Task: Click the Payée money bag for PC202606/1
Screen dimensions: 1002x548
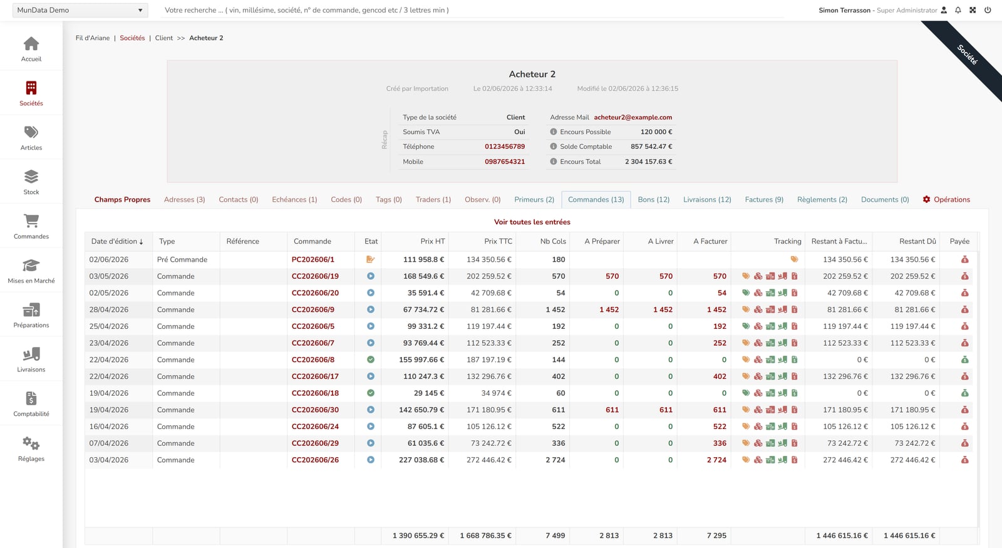Action: 964,259
